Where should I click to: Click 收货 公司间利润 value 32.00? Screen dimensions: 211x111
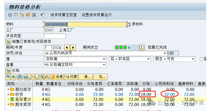coord(169,95)
